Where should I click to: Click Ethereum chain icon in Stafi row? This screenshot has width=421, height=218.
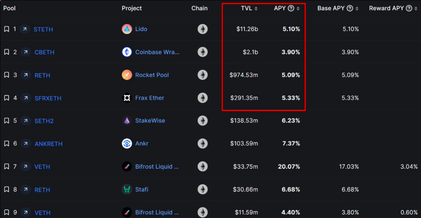(202, 189)
